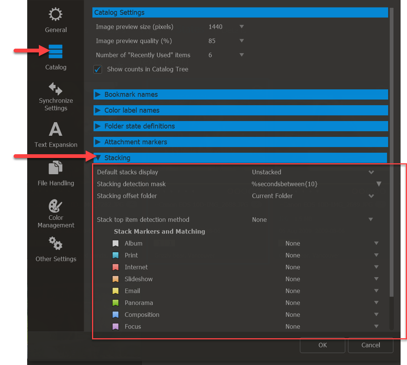
Task: Open Image preview size dropdown
Action: [242, 26]
